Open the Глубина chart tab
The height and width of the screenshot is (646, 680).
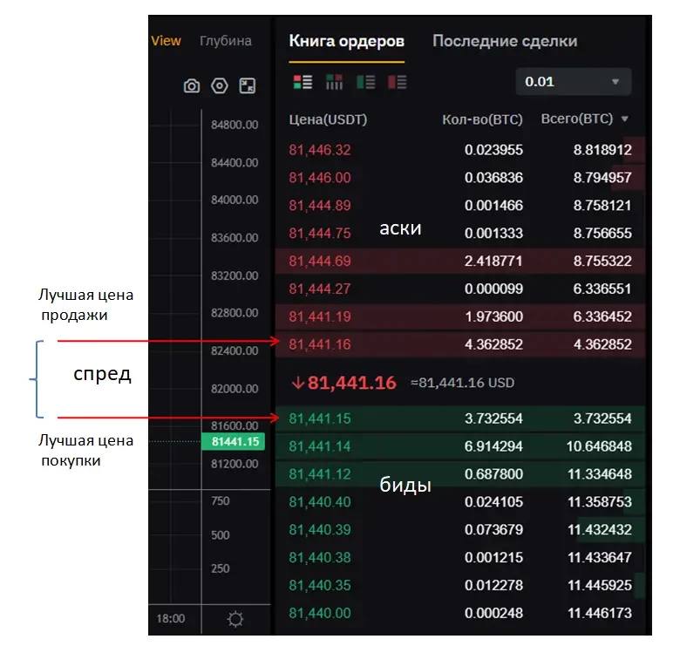(x=226, y=41)
